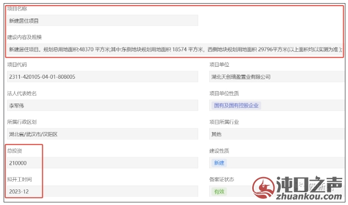This screenshot has width=348, height=205.
Task: Click the 新建 construction nature tag
Action: click(x=219, y=163)
